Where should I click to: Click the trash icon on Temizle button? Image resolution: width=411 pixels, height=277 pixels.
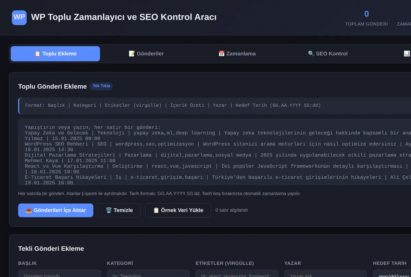coord(109,210)
